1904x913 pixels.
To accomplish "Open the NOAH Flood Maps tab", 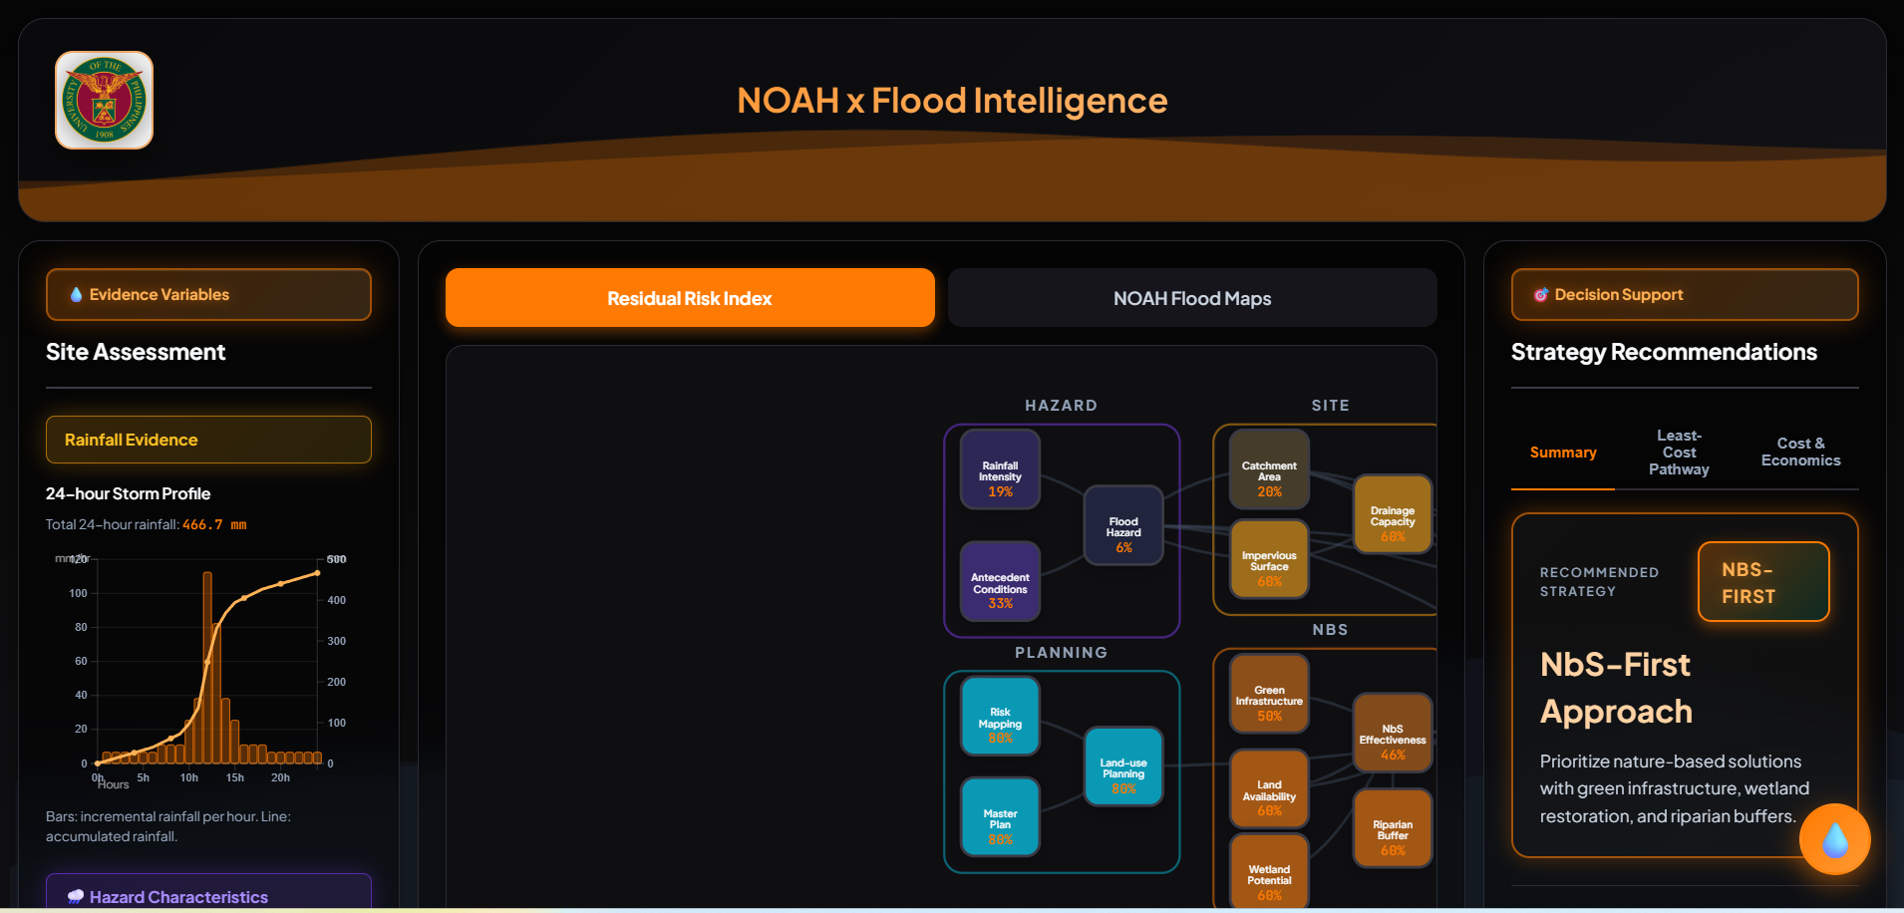I will point(1192,298).
